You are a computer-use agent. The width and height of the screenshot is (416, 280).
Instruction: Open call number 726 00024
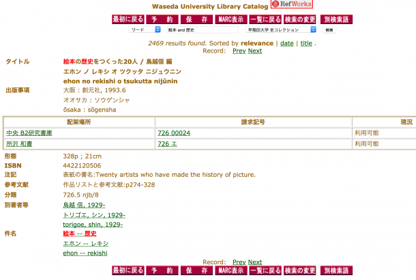pos(174,133)
